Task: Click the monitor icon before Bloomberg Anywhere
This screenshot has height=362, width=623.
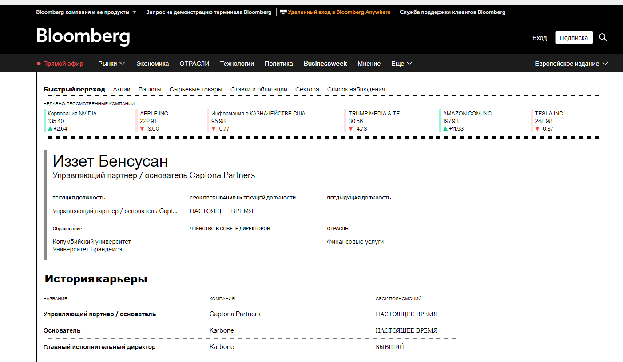Action: pos(283,12)
